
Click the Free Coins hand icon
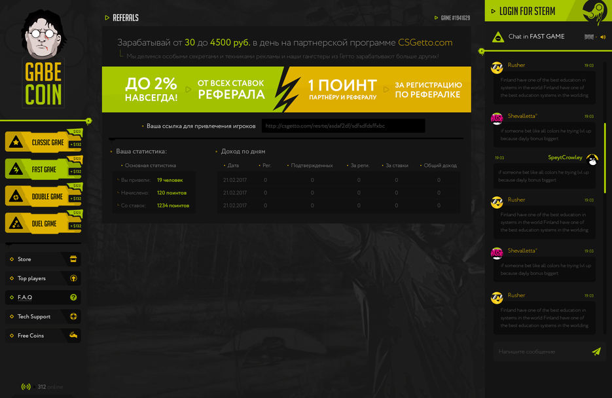coord(73,335)
